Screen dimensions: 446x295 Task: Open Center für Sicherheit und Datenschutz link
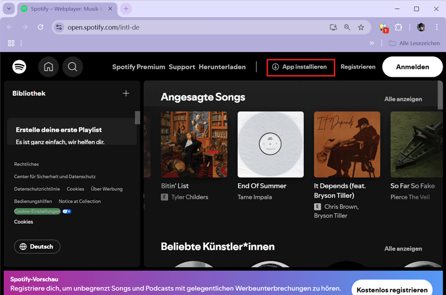pyautogui.click(x=55, y=176)
